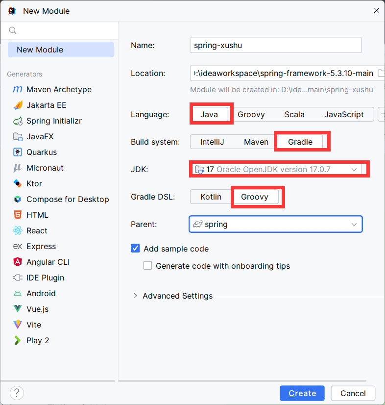Open the Parent module dropdown
The height and width of the screenshot is (405, 385).
(276, 224)
